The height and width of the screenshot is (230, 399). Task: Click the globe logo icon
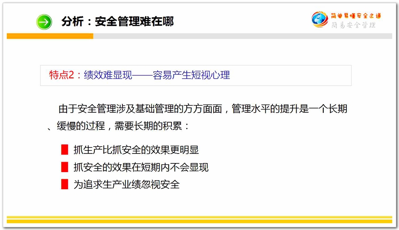tap(320, 19)
